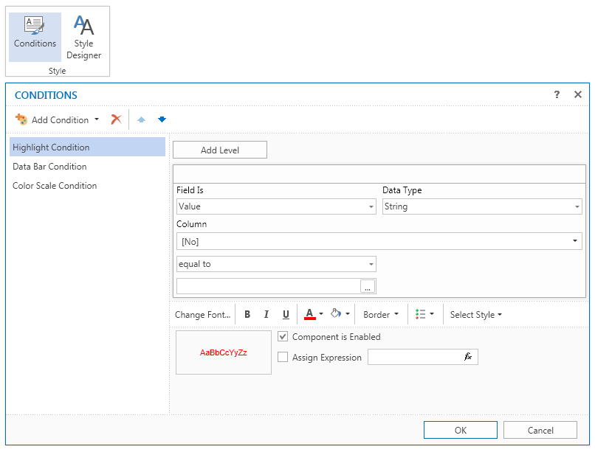The image size is (595, 452).
Task: Uncheck Component is Enabled checkbox
Action: (283, 336)
